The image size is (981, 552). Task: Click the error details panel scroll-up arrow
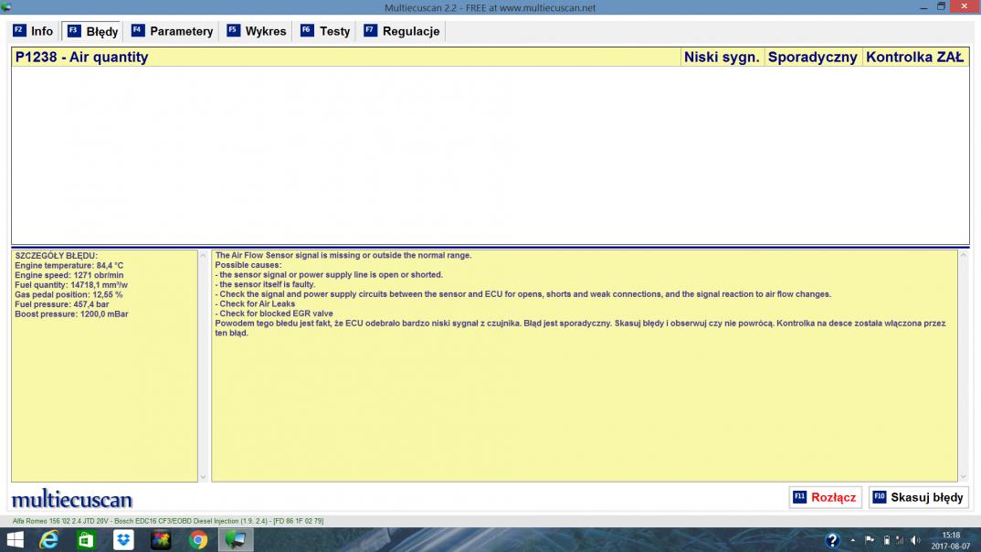[203, 255]
